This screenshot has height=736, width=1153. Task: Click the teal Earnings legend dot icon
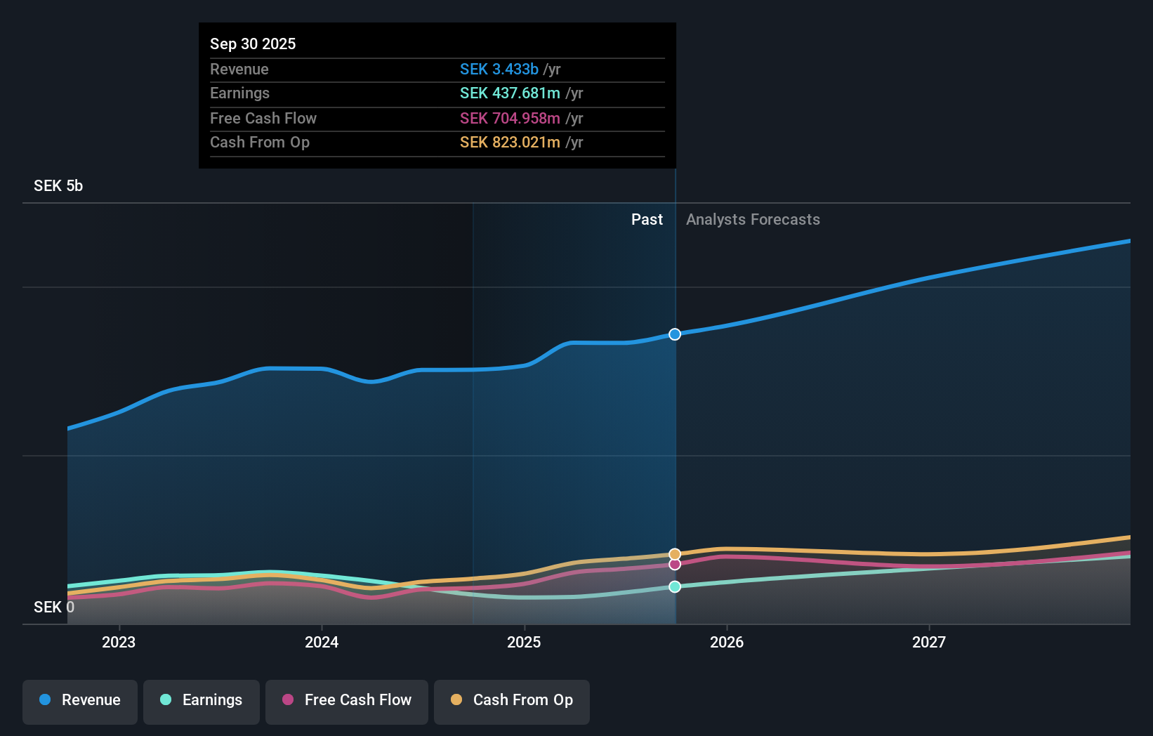point(165,700)
